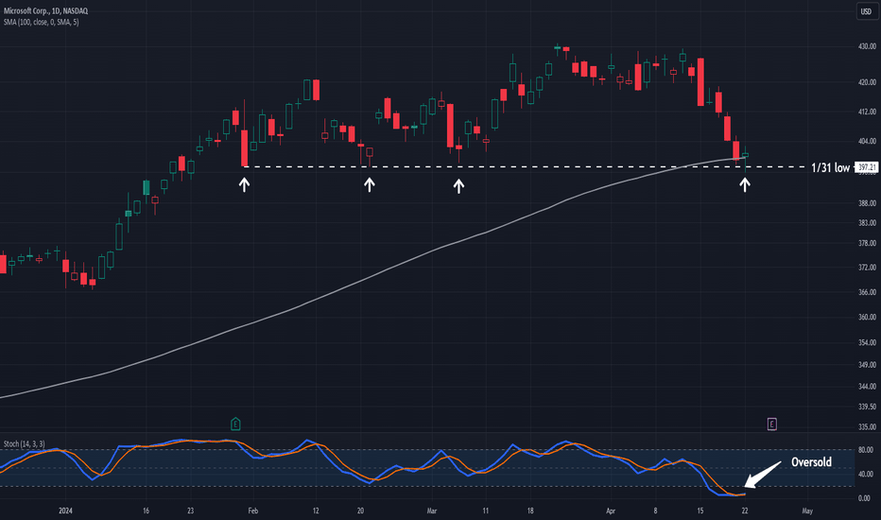This screenshot has width=881, height=520.
Task: Click the 12 date label after Feb
Action: click(x=316, y=511)
